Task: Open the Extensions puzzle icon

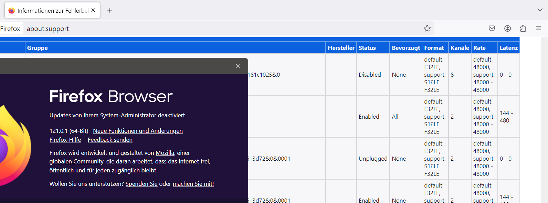Action: (x=523, y=28)
